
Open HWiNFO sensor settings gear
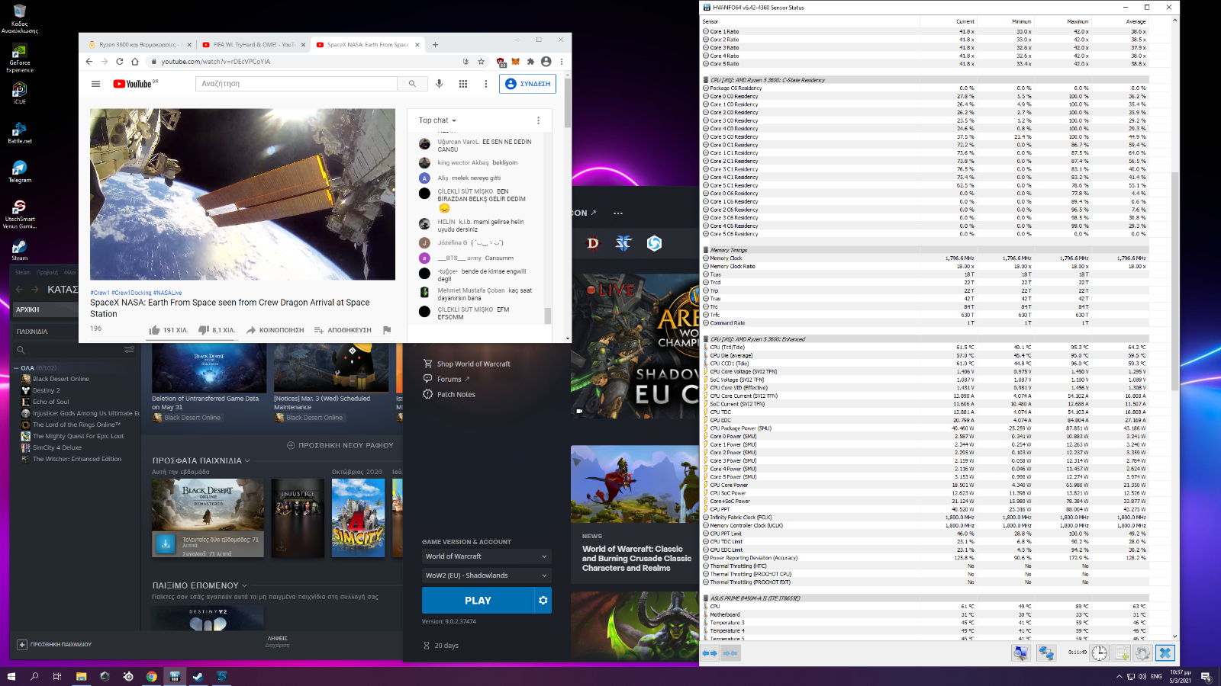1142,652
